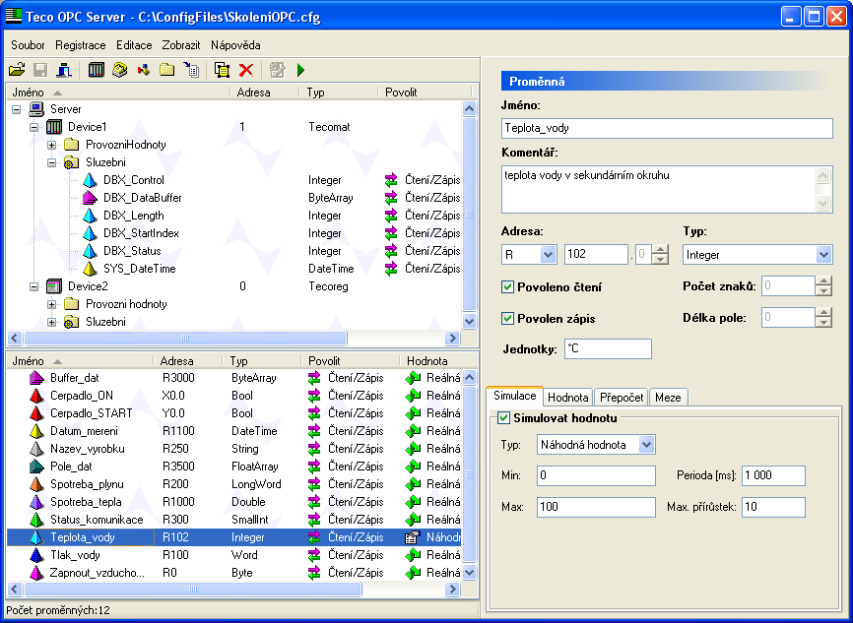Uncheck the Simulovat hodnotu checkbox

[503, 418]
